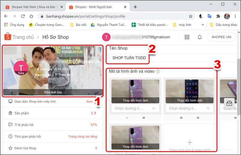241x155 pixels.
Task: Open the Nguyễn Thanh Tuấ... Drive bookmark
Action: 108,25
